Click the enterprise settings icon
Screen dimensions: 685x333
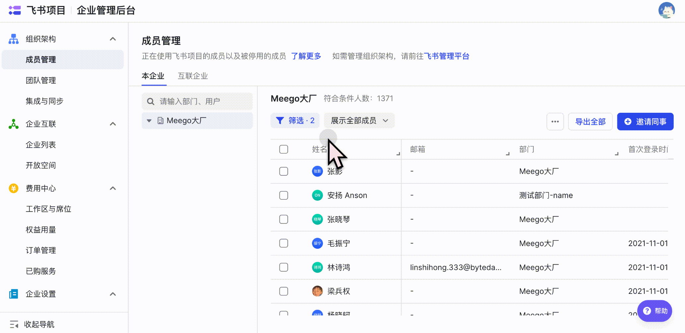pyautogui.click(x=14, y=294)
